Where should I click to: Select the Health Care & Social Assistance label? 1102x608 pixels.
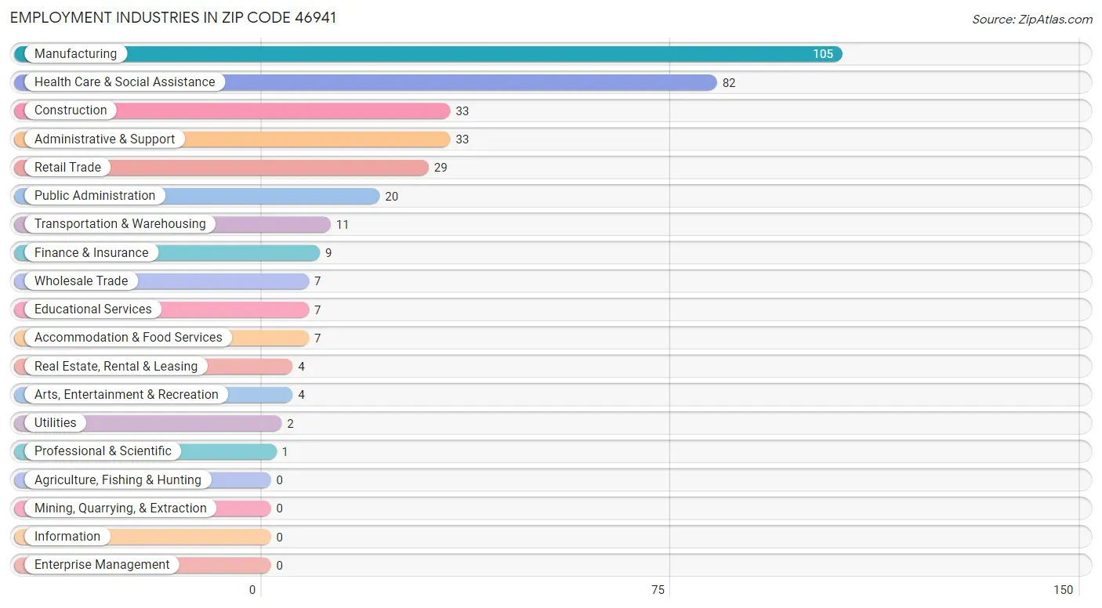coord(125,82)
